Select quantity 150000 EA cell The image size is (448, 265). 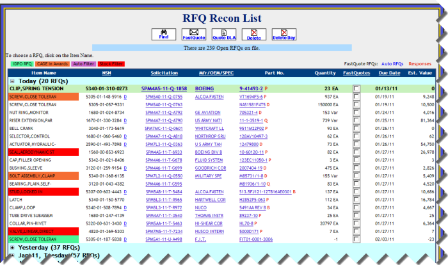(x=328, y=104)
